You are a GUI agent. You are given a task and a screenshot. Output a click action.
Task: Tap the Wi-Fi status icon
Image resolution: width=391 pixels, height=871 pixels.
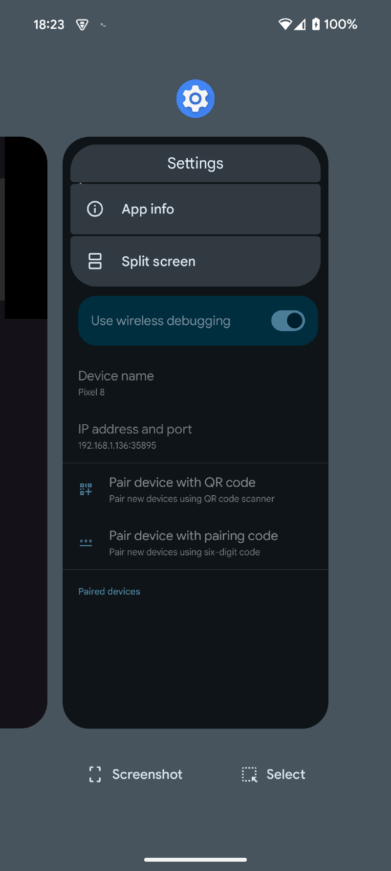pos(284,24)
